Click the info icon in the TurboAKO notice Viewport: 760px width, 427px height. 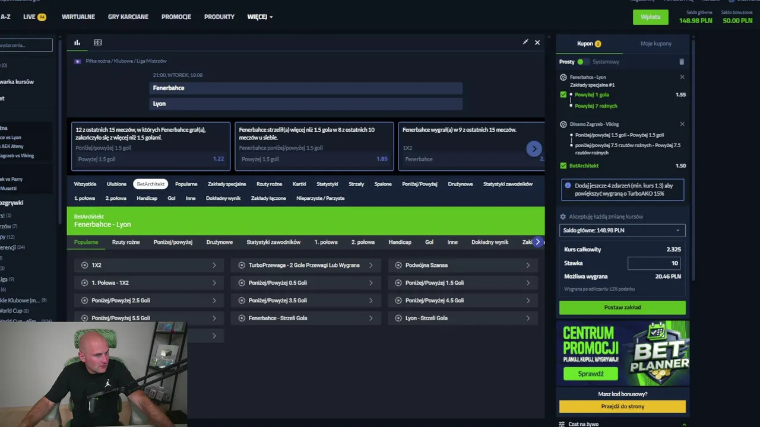click(x=568, y=186)
